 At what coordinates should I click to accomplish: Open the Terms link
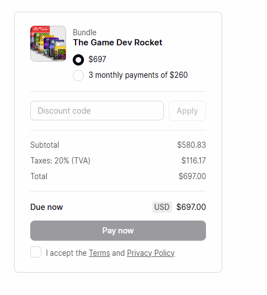tap(99, 253)
